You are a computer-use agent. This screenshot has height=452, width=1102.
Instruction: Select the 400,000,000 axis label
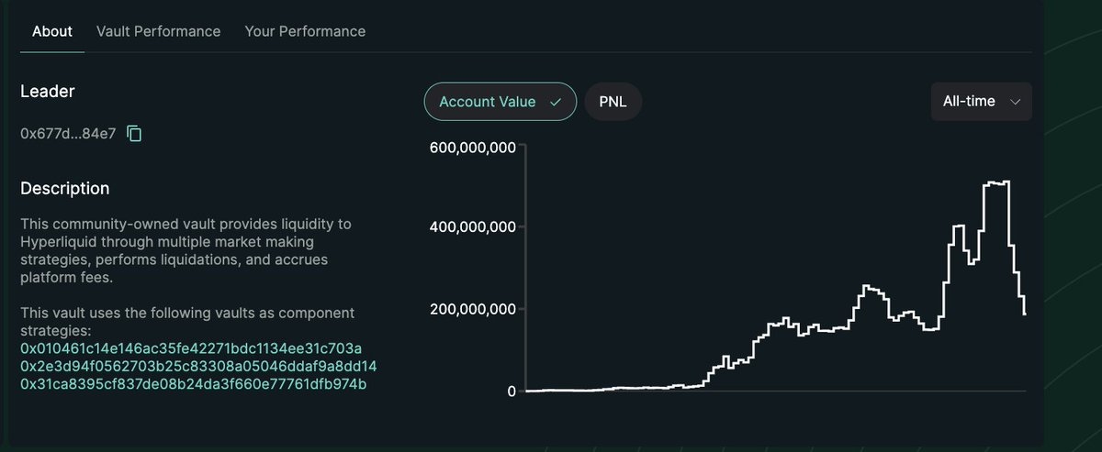[471, 226]
